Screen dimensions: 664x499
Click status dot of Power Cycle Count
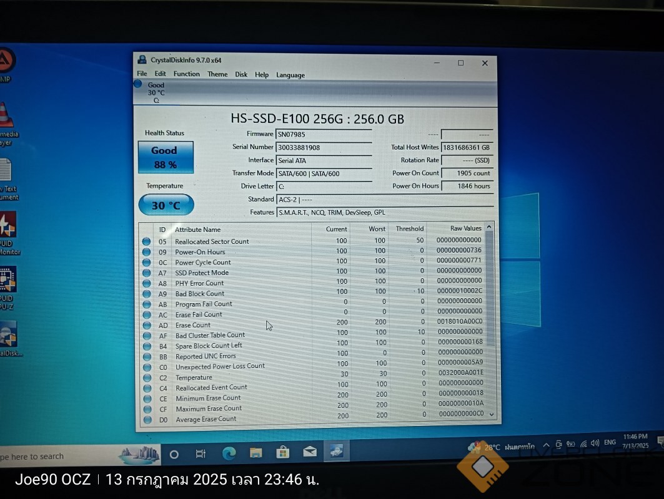(x=147, y=263)
